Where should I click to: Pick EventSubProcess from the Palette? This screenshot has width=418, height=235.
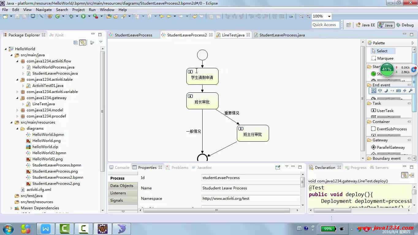(389, 129)
